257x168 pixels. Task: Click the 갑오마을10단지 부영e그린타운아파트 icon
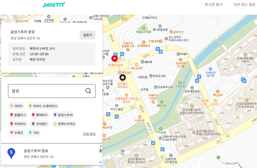(194, 132)
